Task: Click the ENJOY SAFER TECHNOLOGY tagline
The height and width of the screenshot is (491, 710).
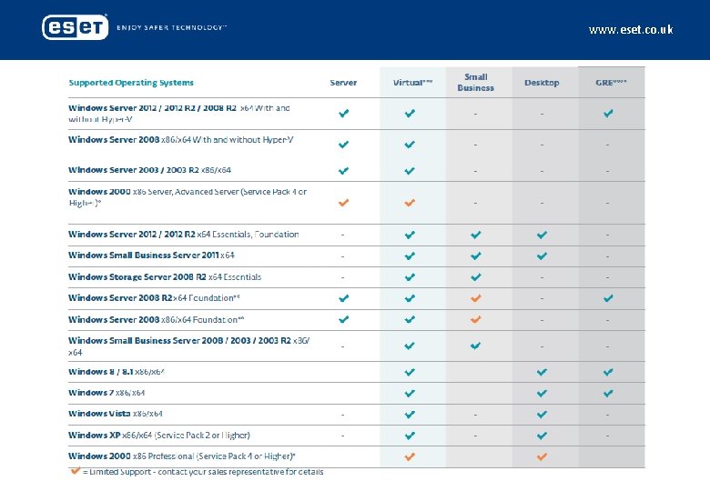Action: tap(171, 27)
